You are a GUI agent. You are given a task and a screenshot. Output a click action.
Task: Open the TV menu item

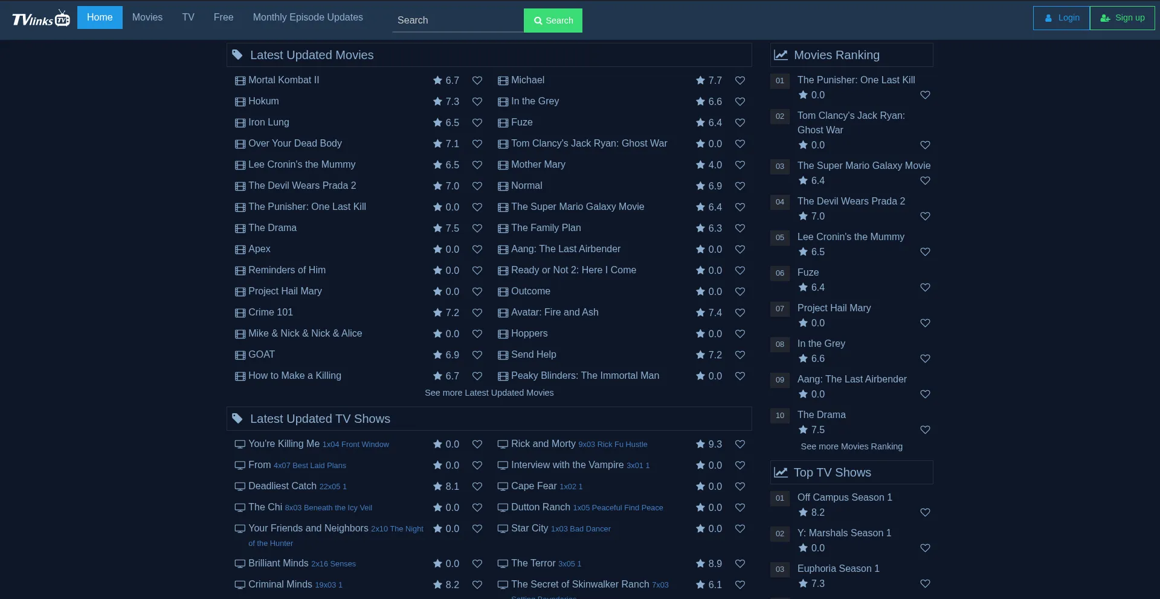point(188,17)
